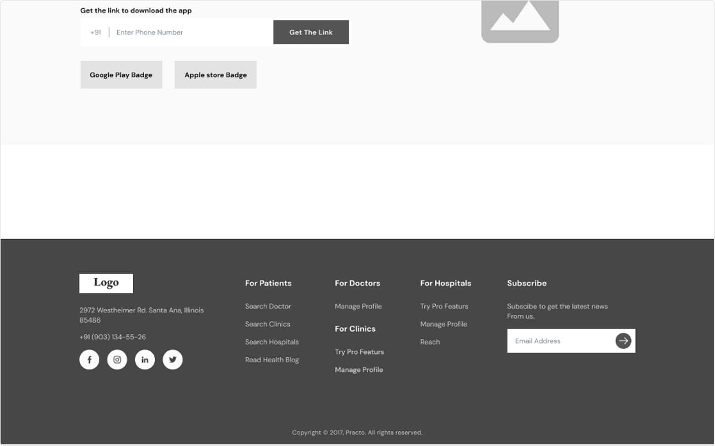Open the Twitter bird icon
Screen dimensions: 715x446
[173, 360]
